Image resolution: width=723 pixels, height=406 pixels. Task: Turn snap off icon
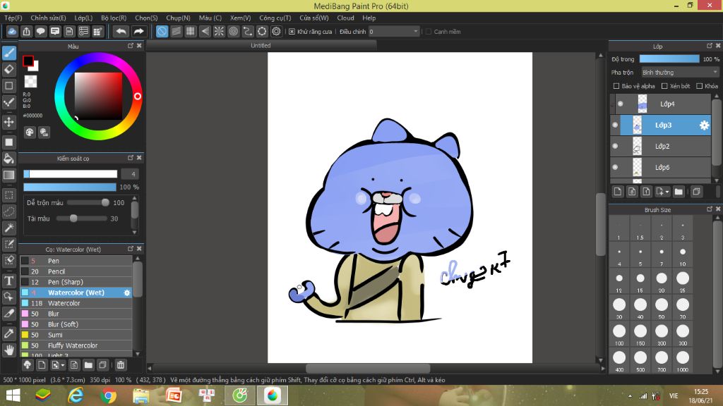click(x=162, y=31)
